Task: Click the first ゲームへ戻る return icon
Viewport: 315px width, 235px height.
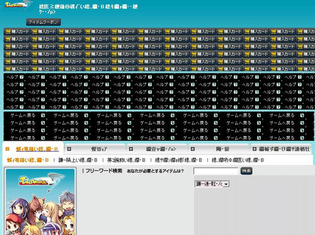Action: tap(43, 115)
